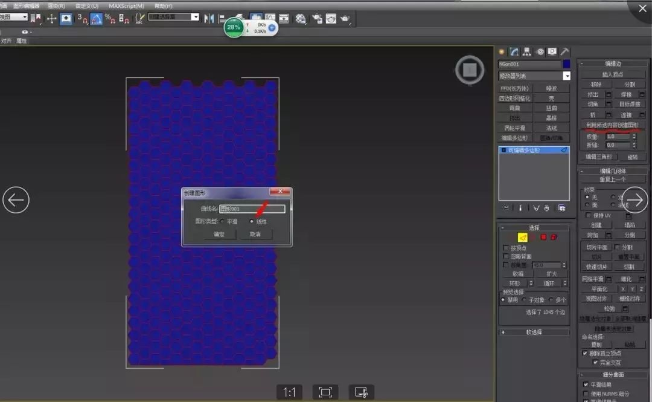Open the MAXScript(M) menu
The image size is (652, 402).
(126, 6)
